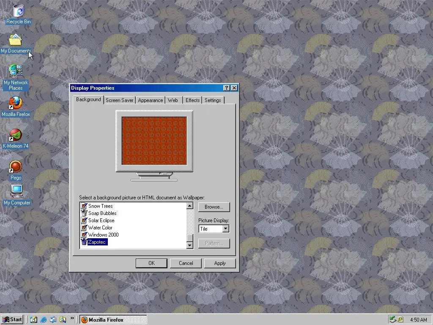Click the Show Desktop quick launch icon
433x325 pixels.
[34, 319]
